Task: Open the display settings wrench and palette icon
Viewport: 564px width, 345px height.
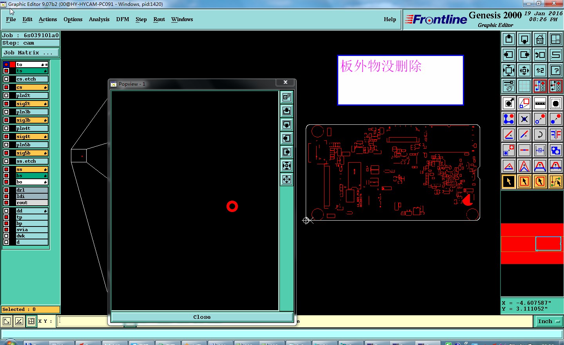Action: (509, 86)
